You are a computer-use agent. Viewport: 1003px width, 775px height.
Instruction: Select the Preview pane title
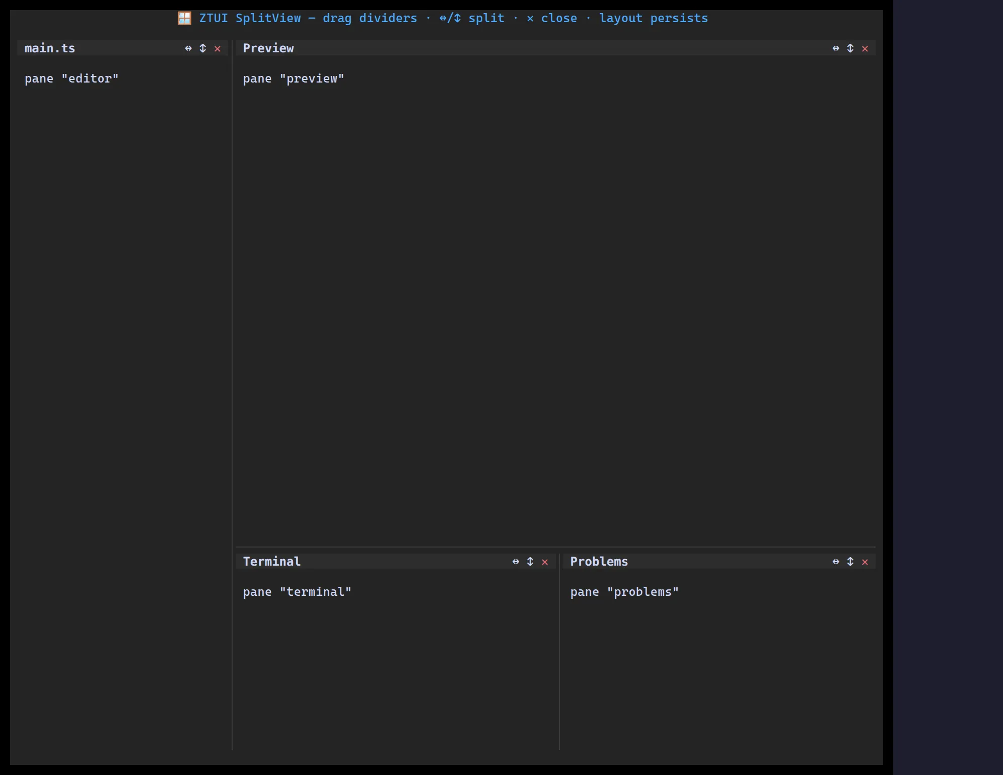pyautogui.click(x=268, y=48)
